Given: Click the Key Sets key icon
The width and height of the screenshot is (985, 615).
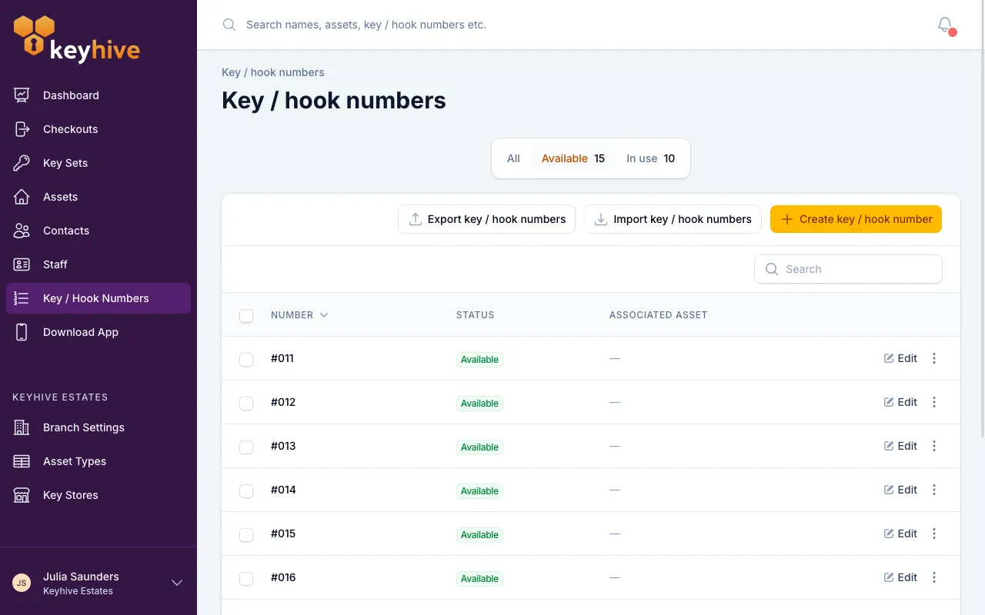Looking at the screenshot, I should pos(22,163).
